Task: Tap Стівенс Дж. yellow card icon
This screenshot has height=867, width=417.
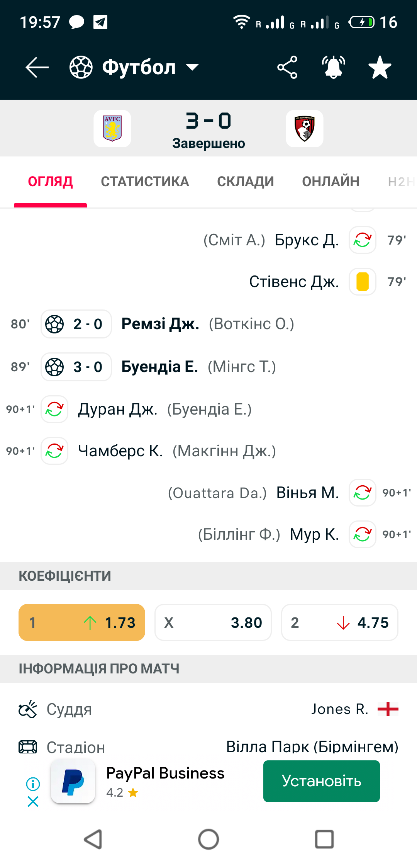Action: [x=363, y=282]
